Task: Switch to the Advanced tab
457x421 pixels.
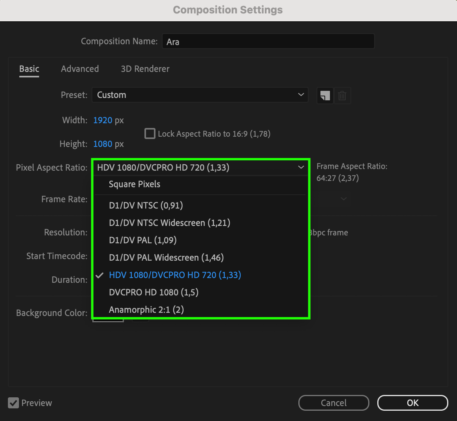Action: click(x=80, y=69)
